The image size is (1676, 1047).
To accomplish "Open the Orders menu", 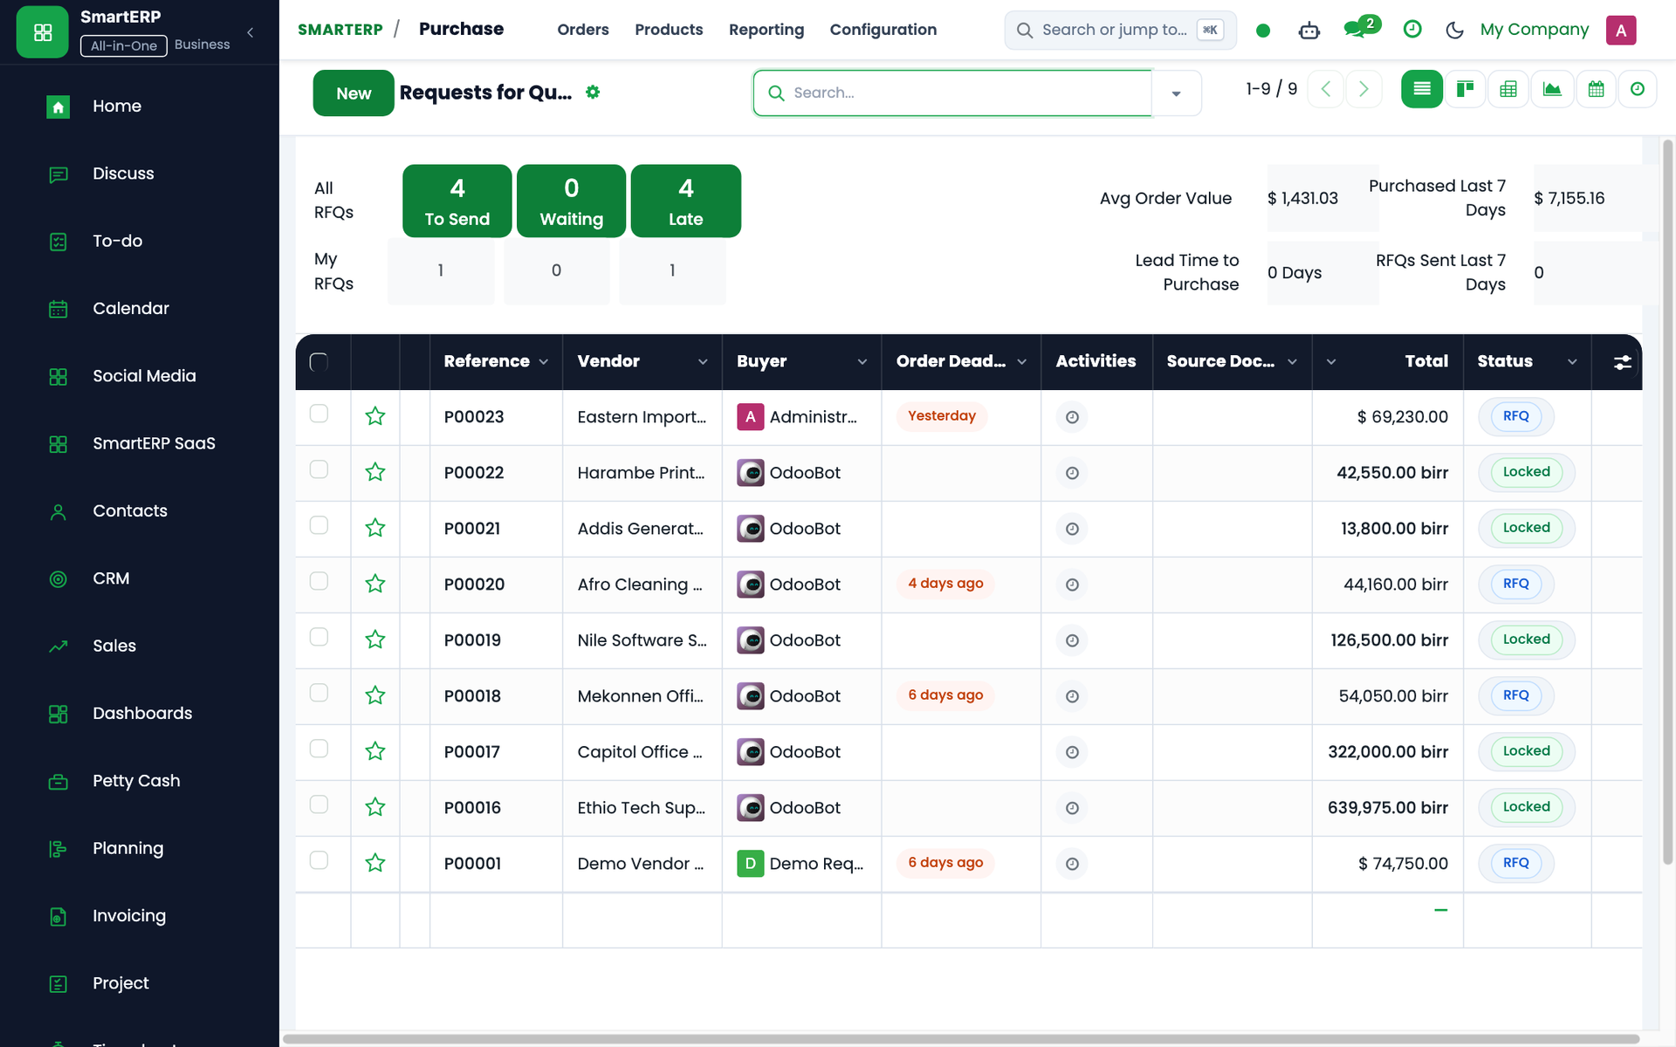I will [583, 30].
